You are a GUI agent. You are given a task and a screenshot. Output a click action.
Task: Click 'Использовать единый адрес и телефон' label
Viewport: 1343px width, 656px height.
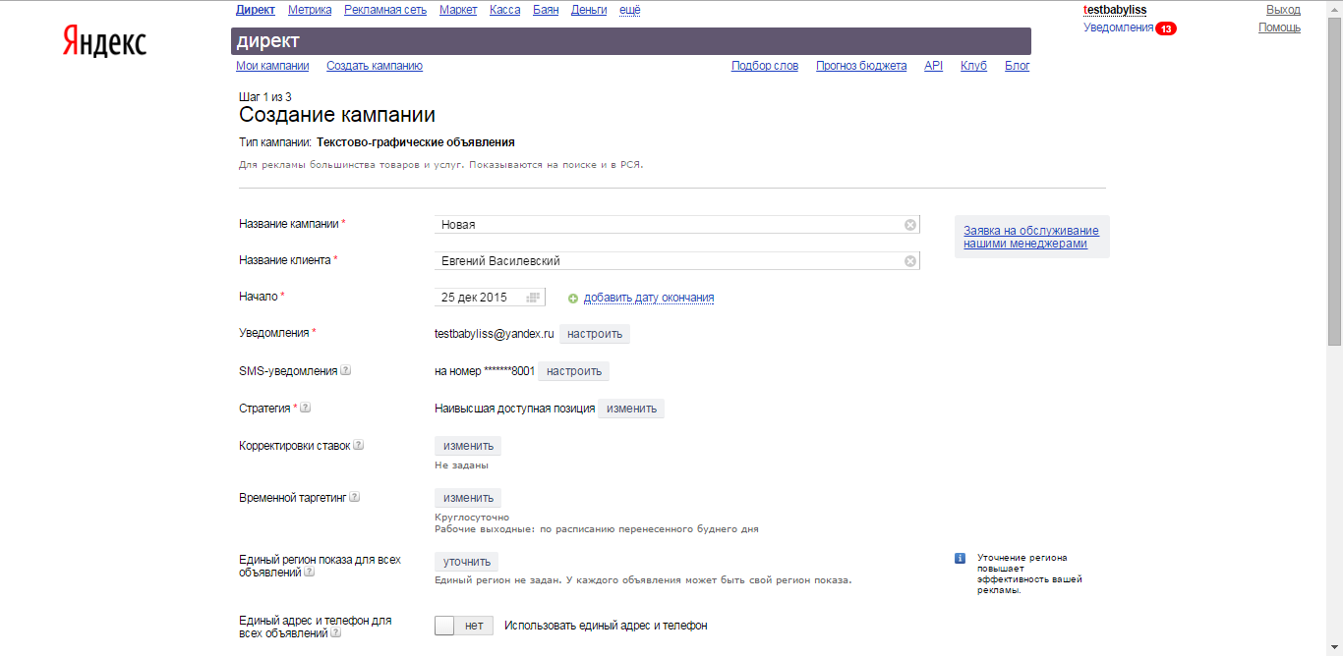(x=606, y=626)
